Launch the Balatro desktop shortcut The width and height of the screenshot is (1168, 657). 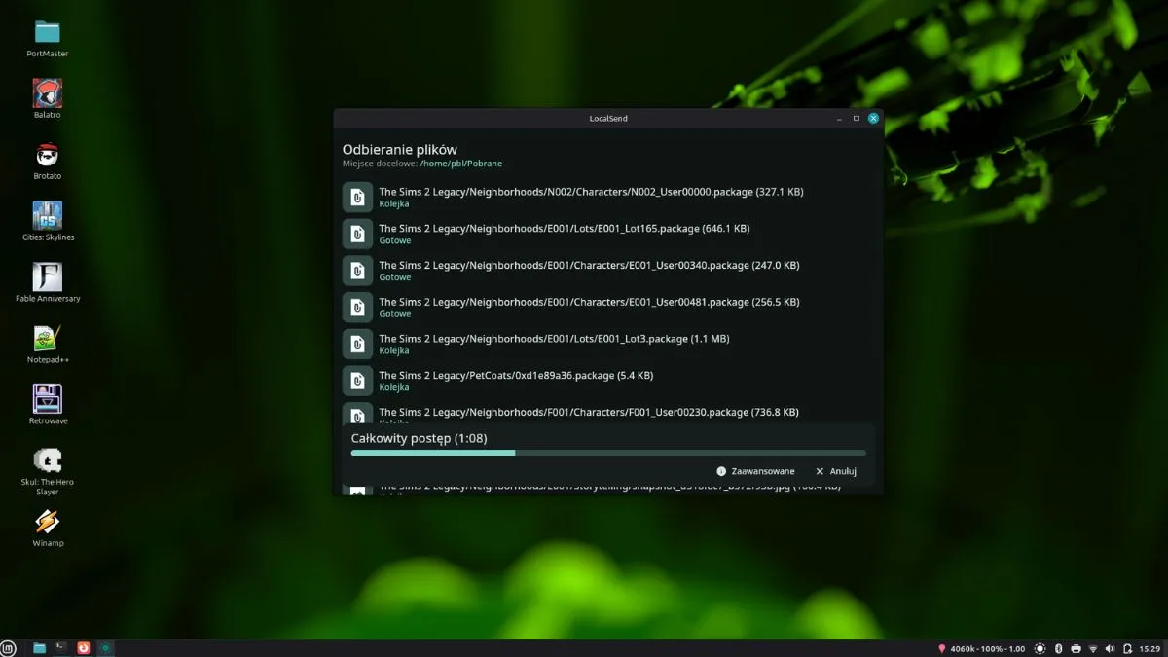click(47, 93)
